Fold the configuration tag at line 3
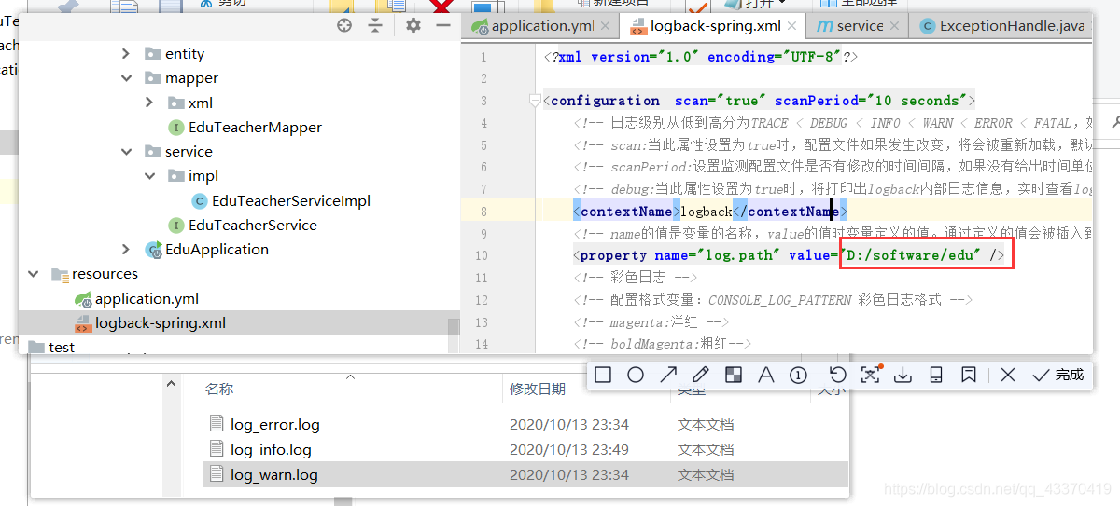This screenshot has width=1120, height=506. coord(535,100)
